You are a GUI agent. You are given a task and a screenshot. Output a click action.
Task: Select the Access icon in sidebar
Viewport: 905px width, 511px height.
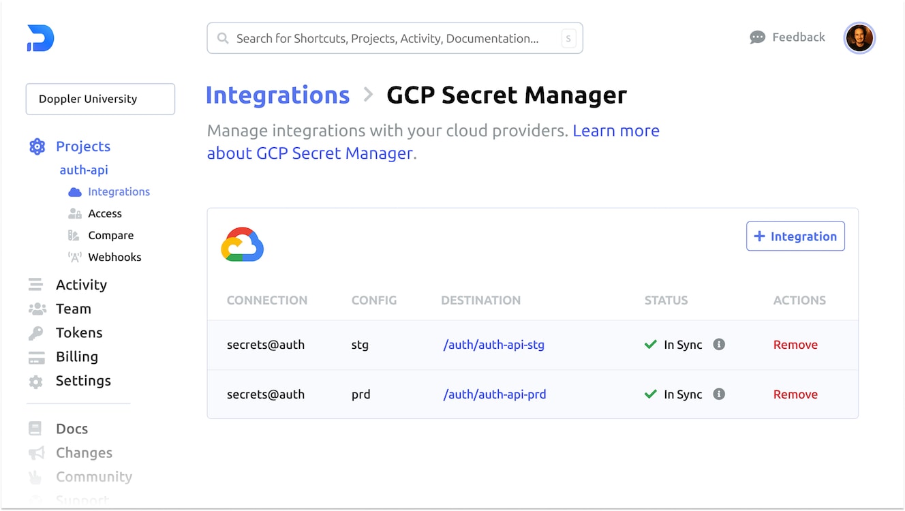[74, 213]
